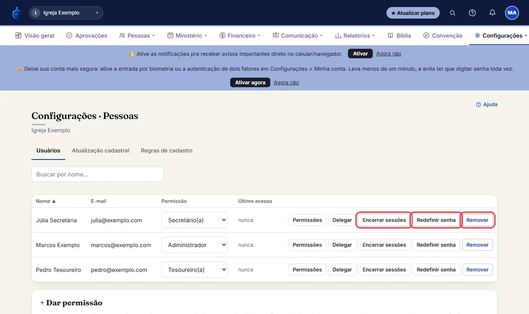The height and width of the screenshot is (314, 529).
Task: Open the MA user avatar menu
Action: coord(512,13)
